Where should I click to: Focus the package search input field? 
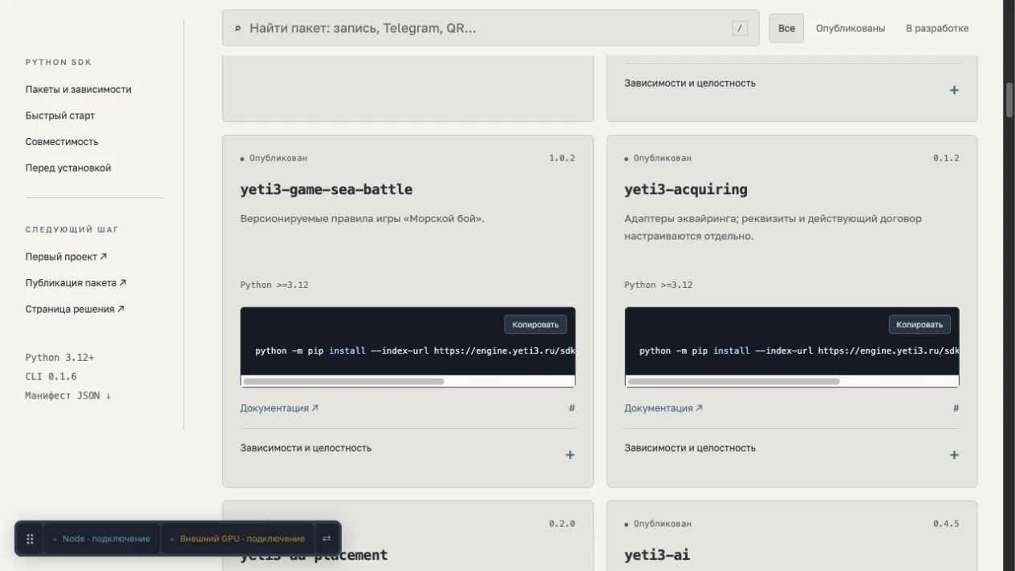click(490, 28)
